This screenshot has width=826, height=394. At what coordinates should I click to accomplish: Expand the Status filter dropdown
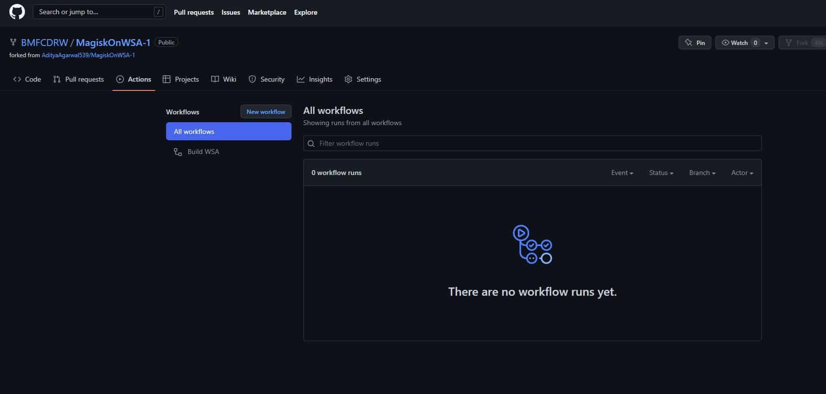661,173
